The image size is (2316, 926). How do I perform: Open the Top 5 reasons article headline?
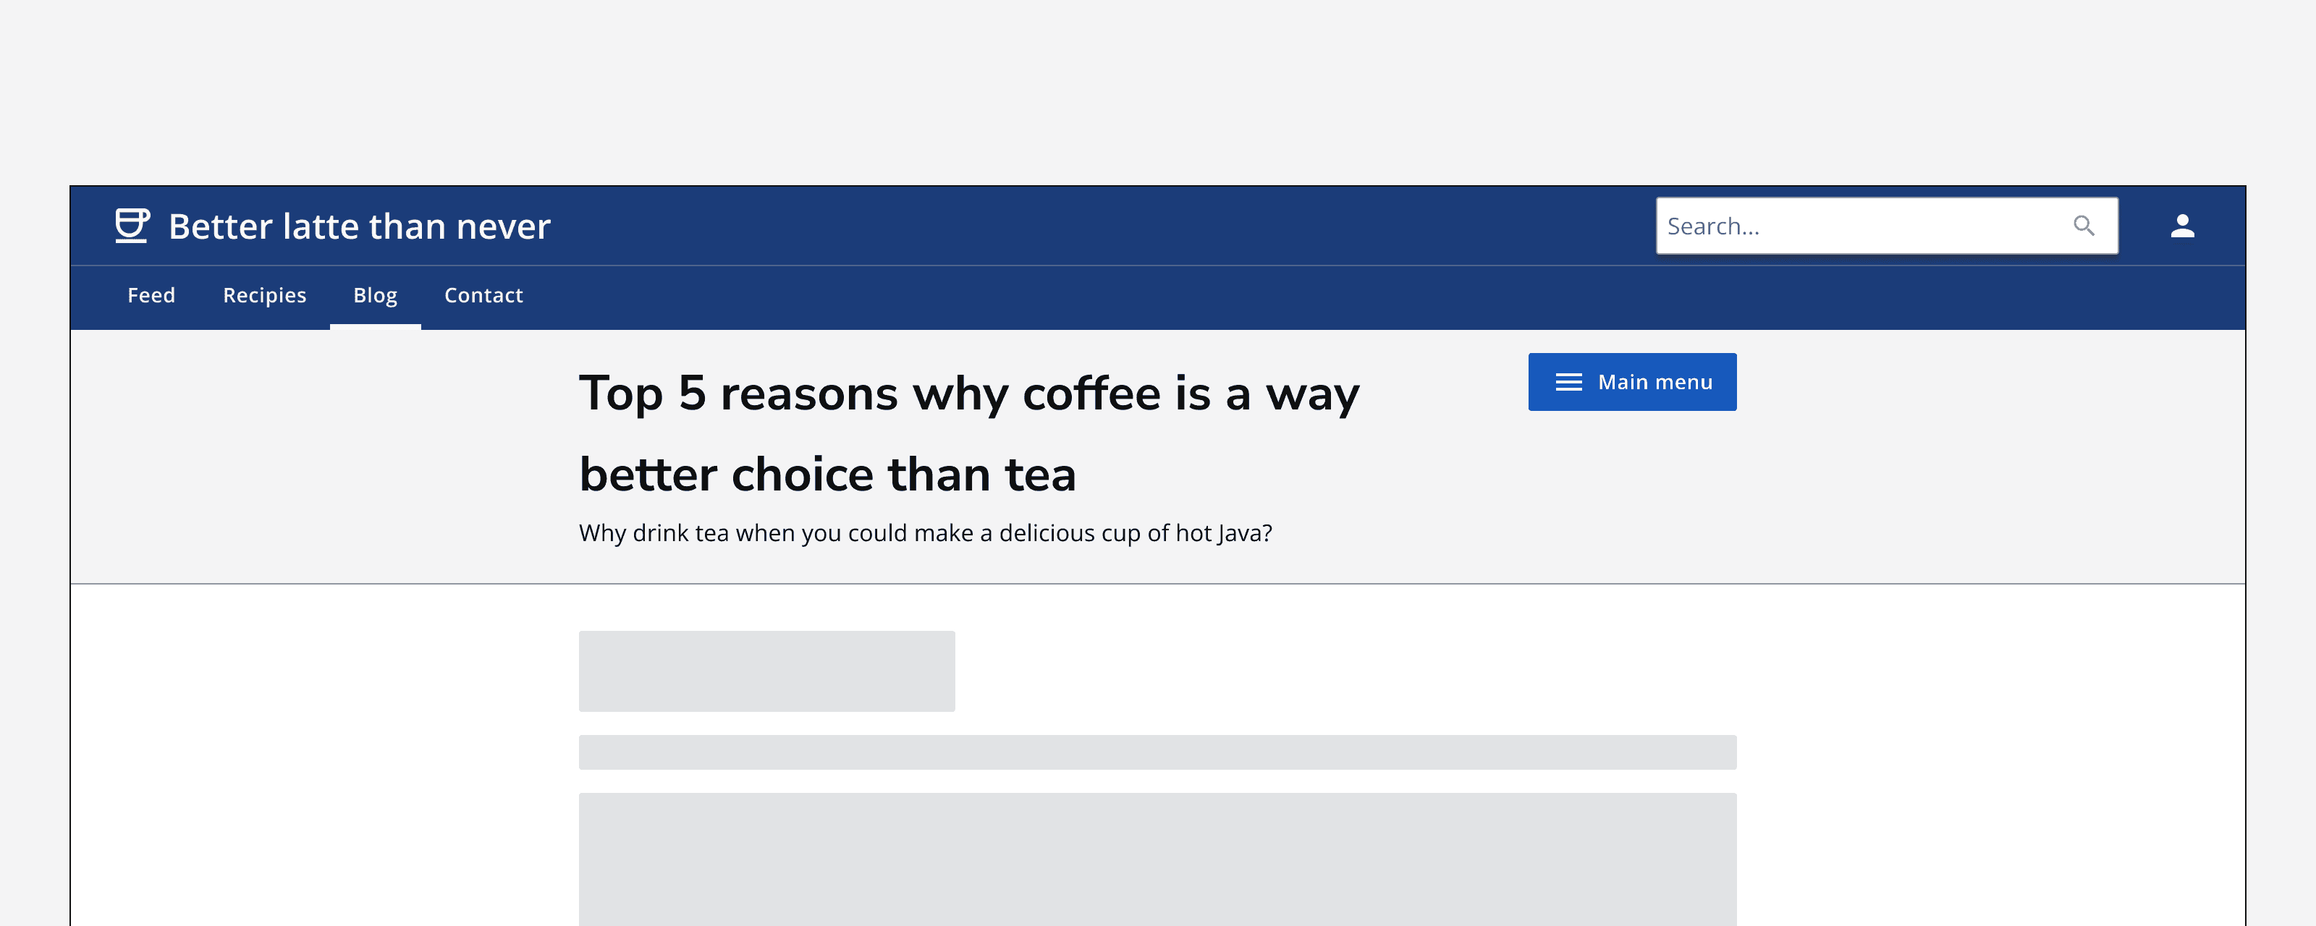[x=969, y=432]
